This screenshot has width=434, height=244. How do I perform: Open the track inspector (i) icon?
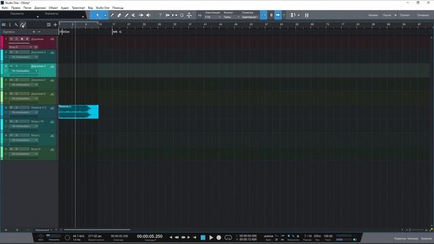pyautogui.click(x=10, y=24)
